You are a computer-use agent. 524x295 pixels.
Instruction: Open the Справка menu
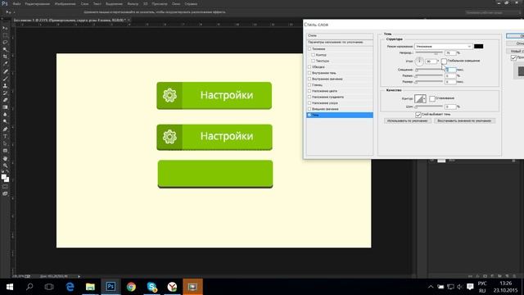191,4
